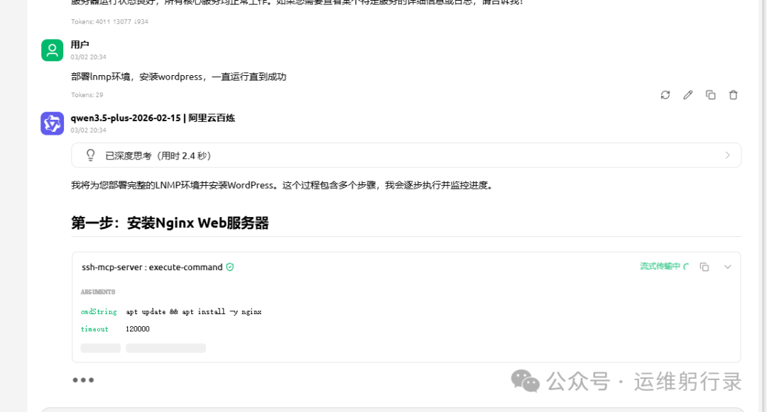Click the 用户 sender name
The height and width of the screenshot is (412, 767).
pyautogui.click(x=80, y=45)
